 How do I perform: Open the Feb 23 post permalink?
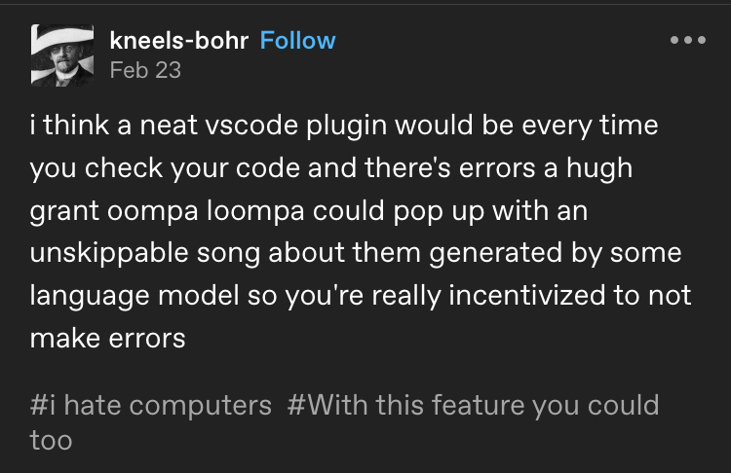145,70
